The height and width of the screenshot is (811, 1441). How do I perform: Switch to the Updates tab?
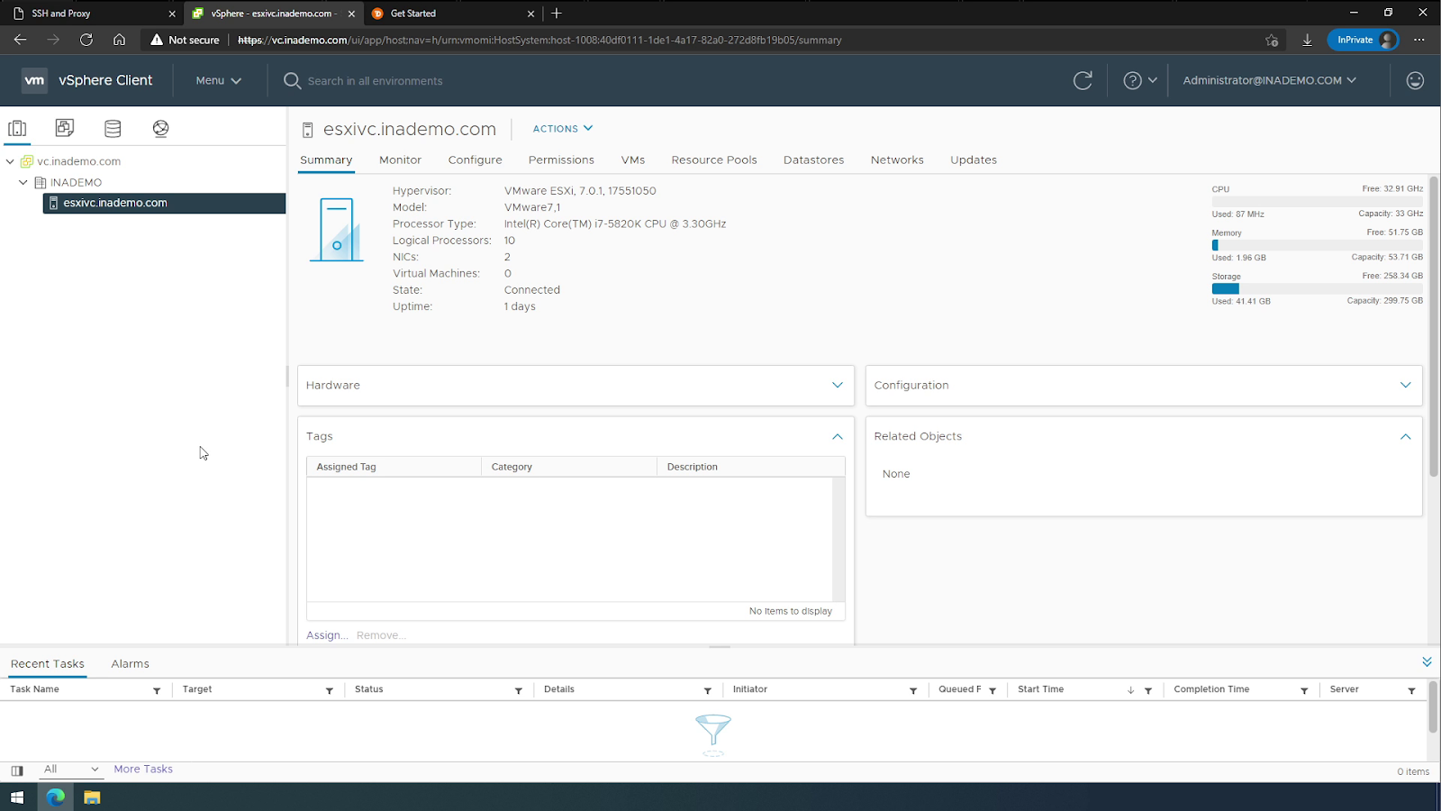point(974,159)
